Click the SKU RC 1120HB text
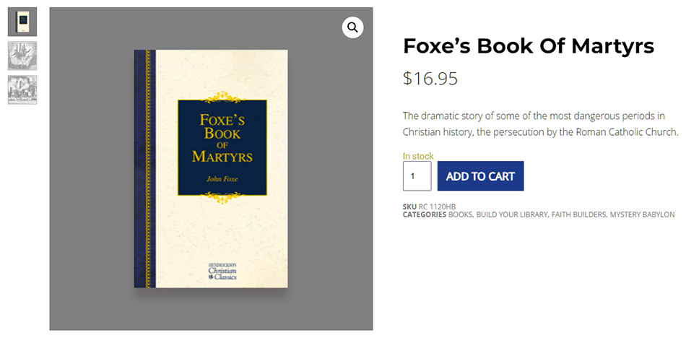Screen dimensions: 686x343 429,207
